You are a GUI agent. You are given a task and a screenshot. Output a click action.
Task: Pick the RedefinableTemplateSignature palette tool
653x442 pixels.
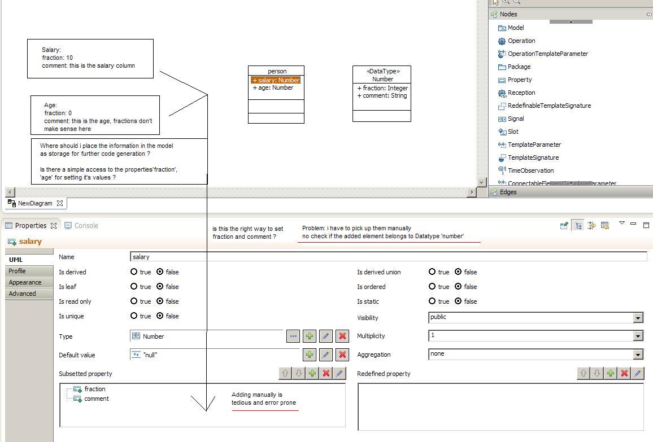click(x=545, y=106)
